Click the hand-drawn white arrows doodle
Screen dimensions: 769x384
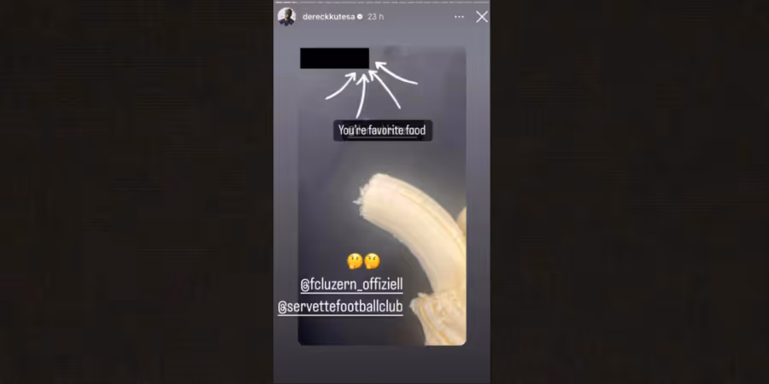click(372, 88)
